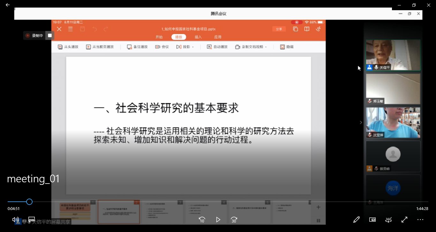Switch to mini view mode
436x232 pixels.
click(372, 220)
